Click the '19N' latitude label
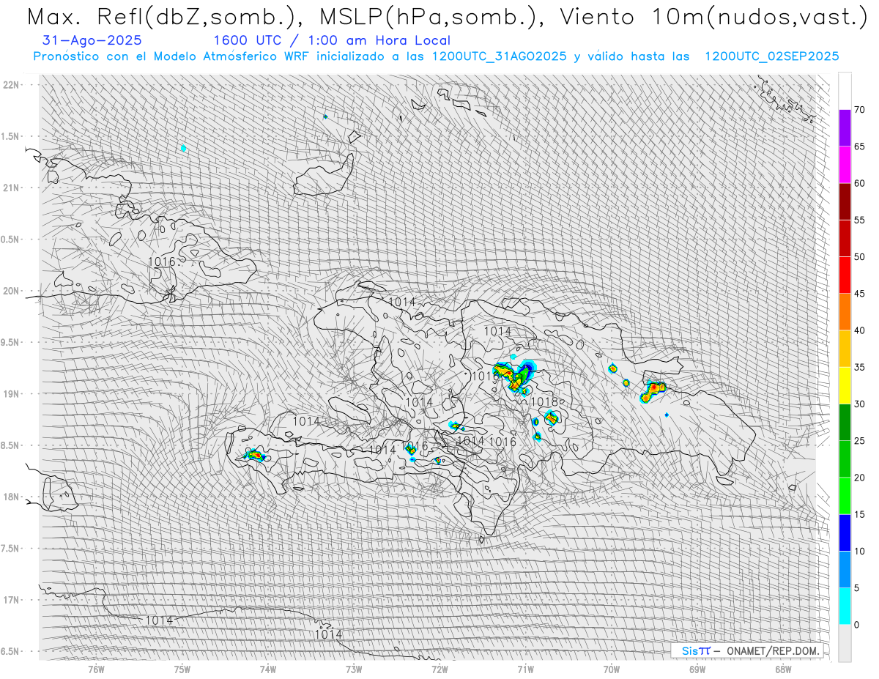The image size is (879, 679). (12, 394)
